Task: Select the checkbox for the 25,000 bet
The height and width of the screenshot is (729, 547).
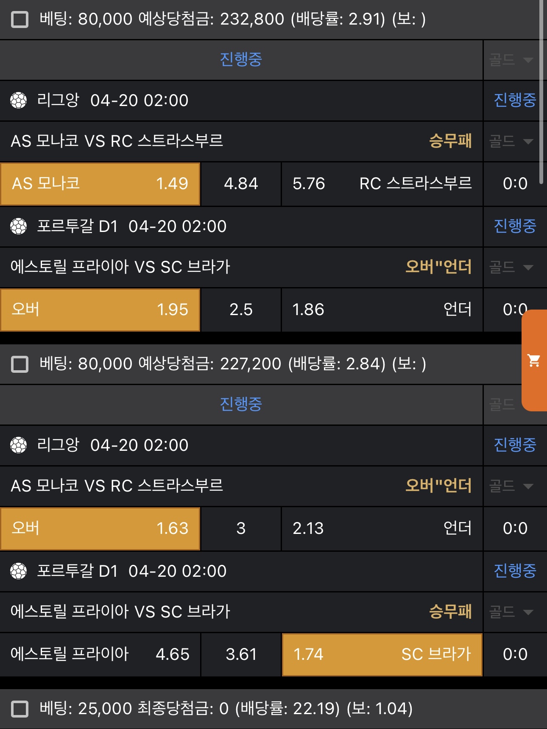Action: pyautogui.click(x=20, y=709)
